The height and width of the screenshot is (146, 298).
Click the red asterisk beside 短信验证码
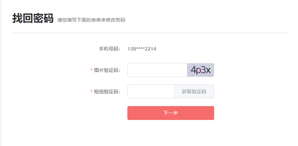91,91
